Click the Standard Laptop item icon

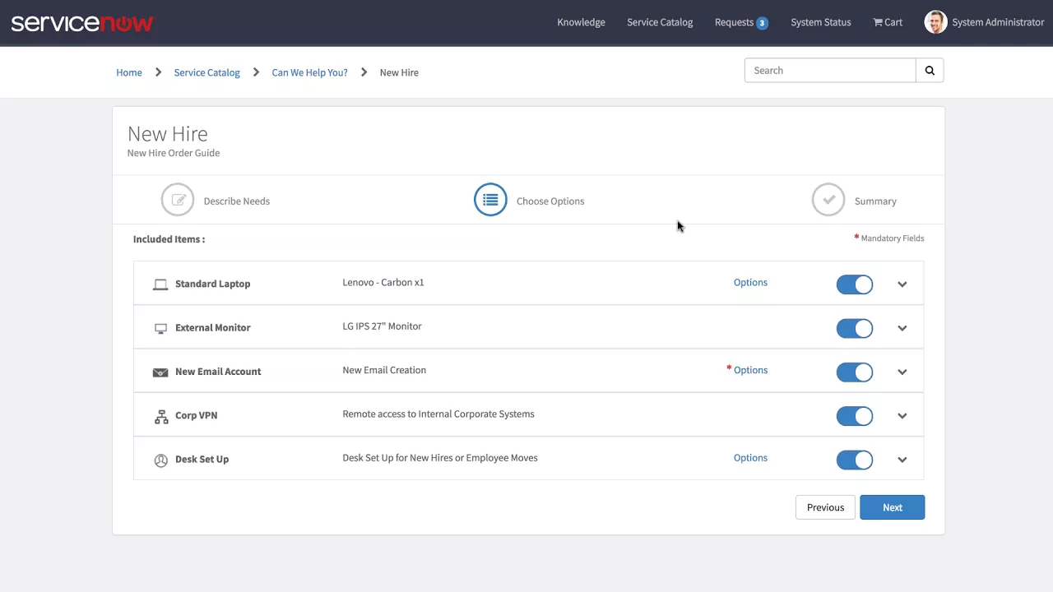point(160,284)
